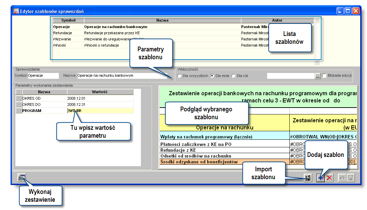This screenshot has height=210, width=367.
Task: Add a new template with the plus icon
Action: pyautogui.click(x=320, y=178)
